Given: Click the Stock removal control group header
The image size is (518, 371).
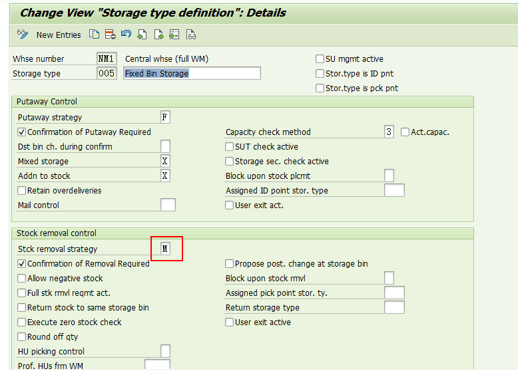Looking at the screenshot, I should click(242, 233).
